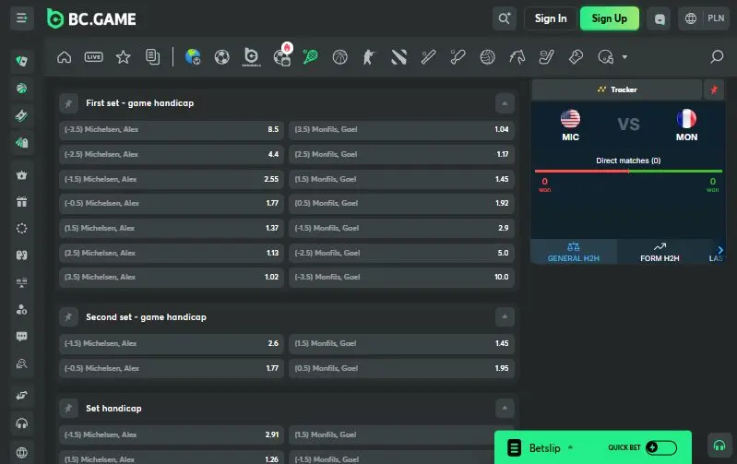
Task: Bet on (-3.5) Michelsen at 8.5 odds
Action: pyautogui.click(x=171, y=130)
